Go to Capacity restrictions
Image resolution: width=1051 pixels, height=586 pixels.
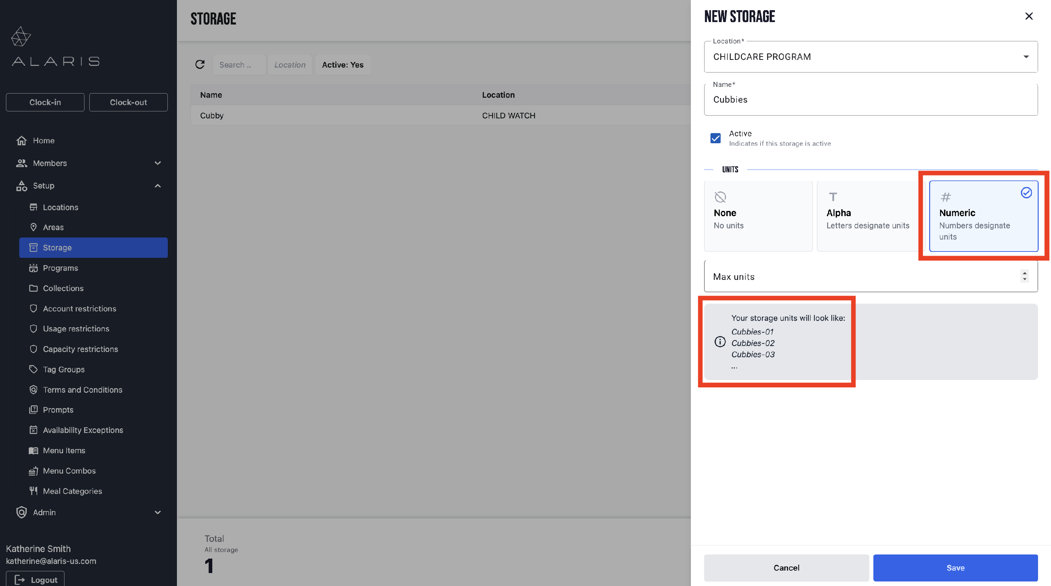[80, 349]
